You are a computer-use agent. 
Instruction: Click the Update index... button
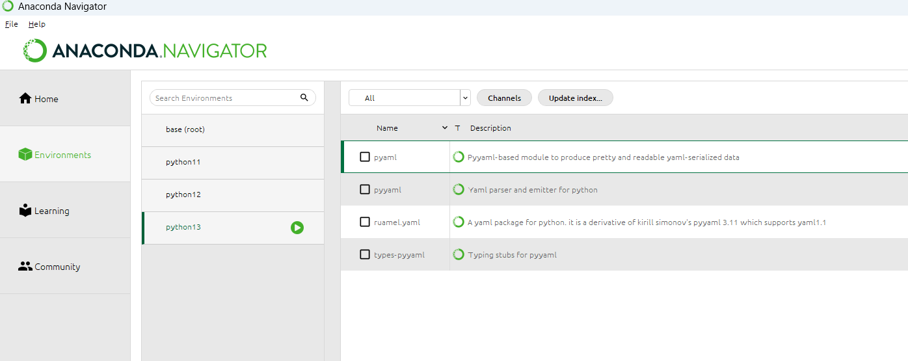click(575, 98)
